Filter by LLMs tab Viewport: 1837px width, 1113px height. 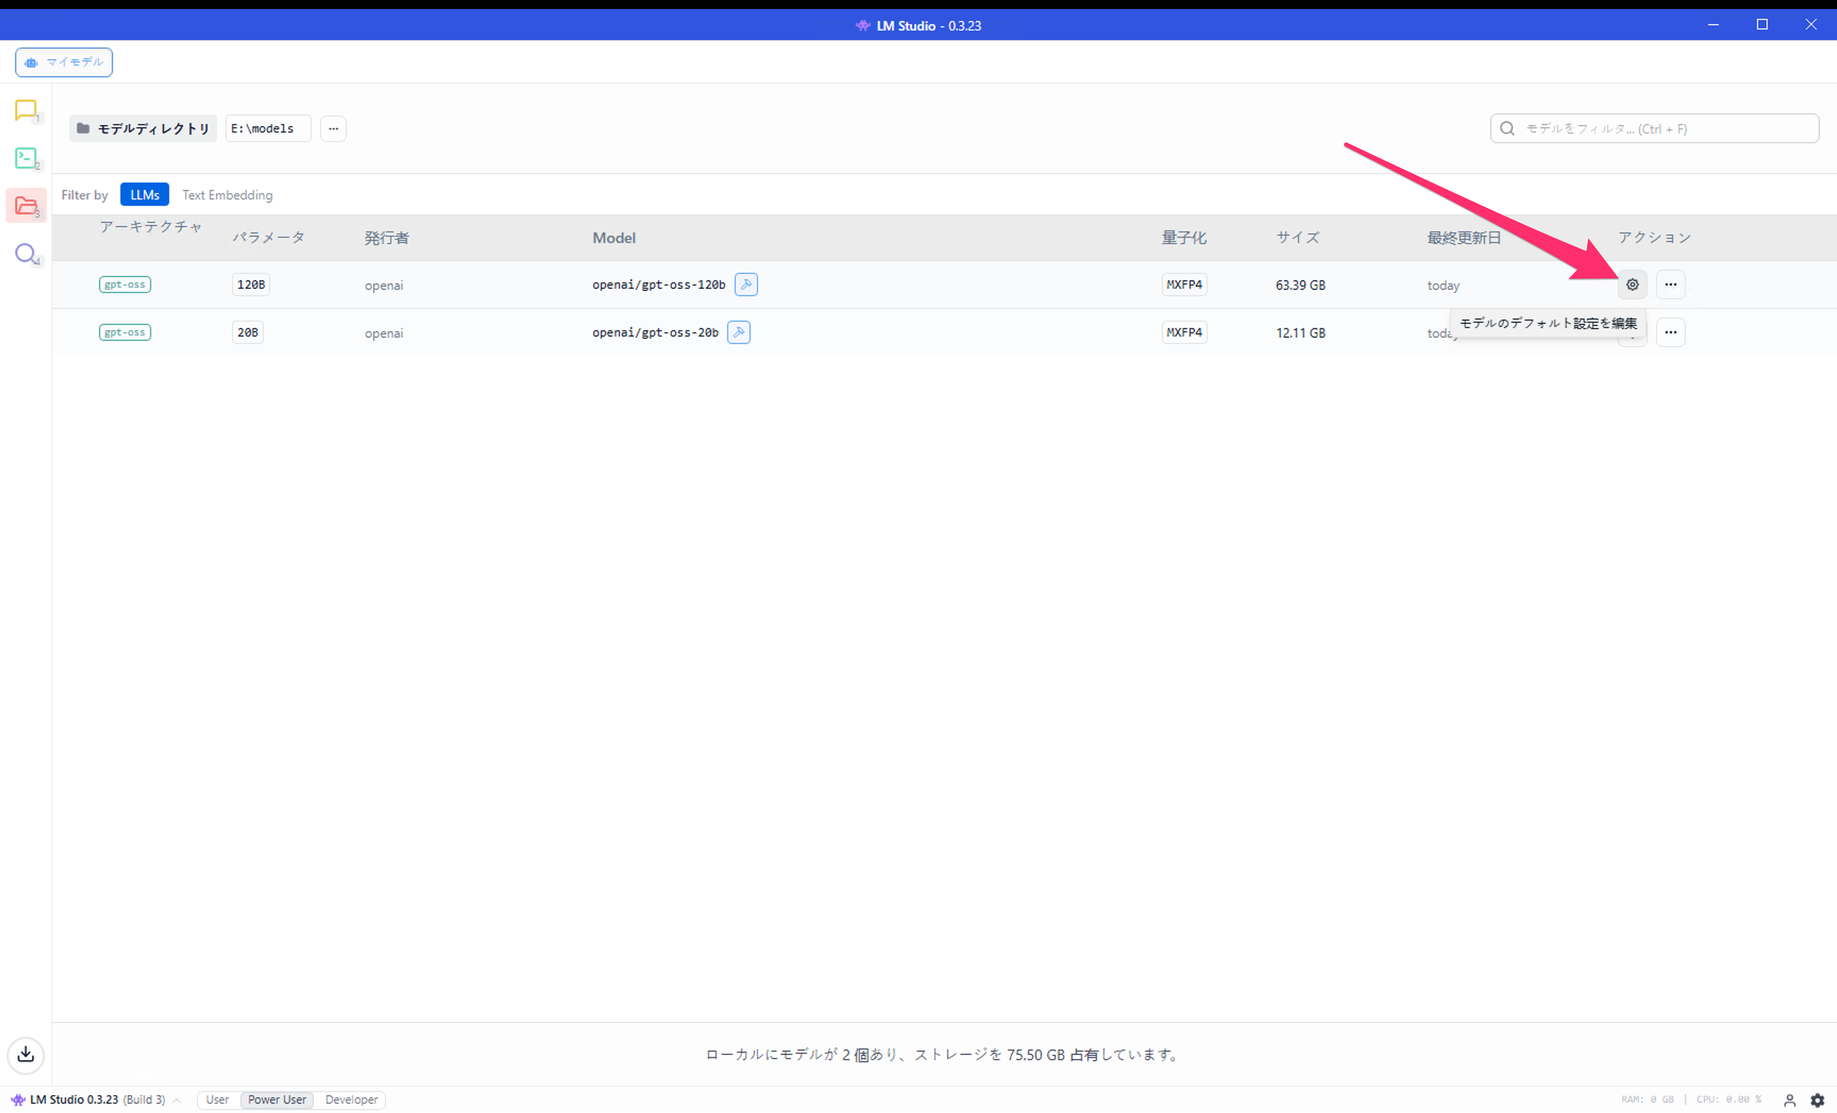point(145,195)
